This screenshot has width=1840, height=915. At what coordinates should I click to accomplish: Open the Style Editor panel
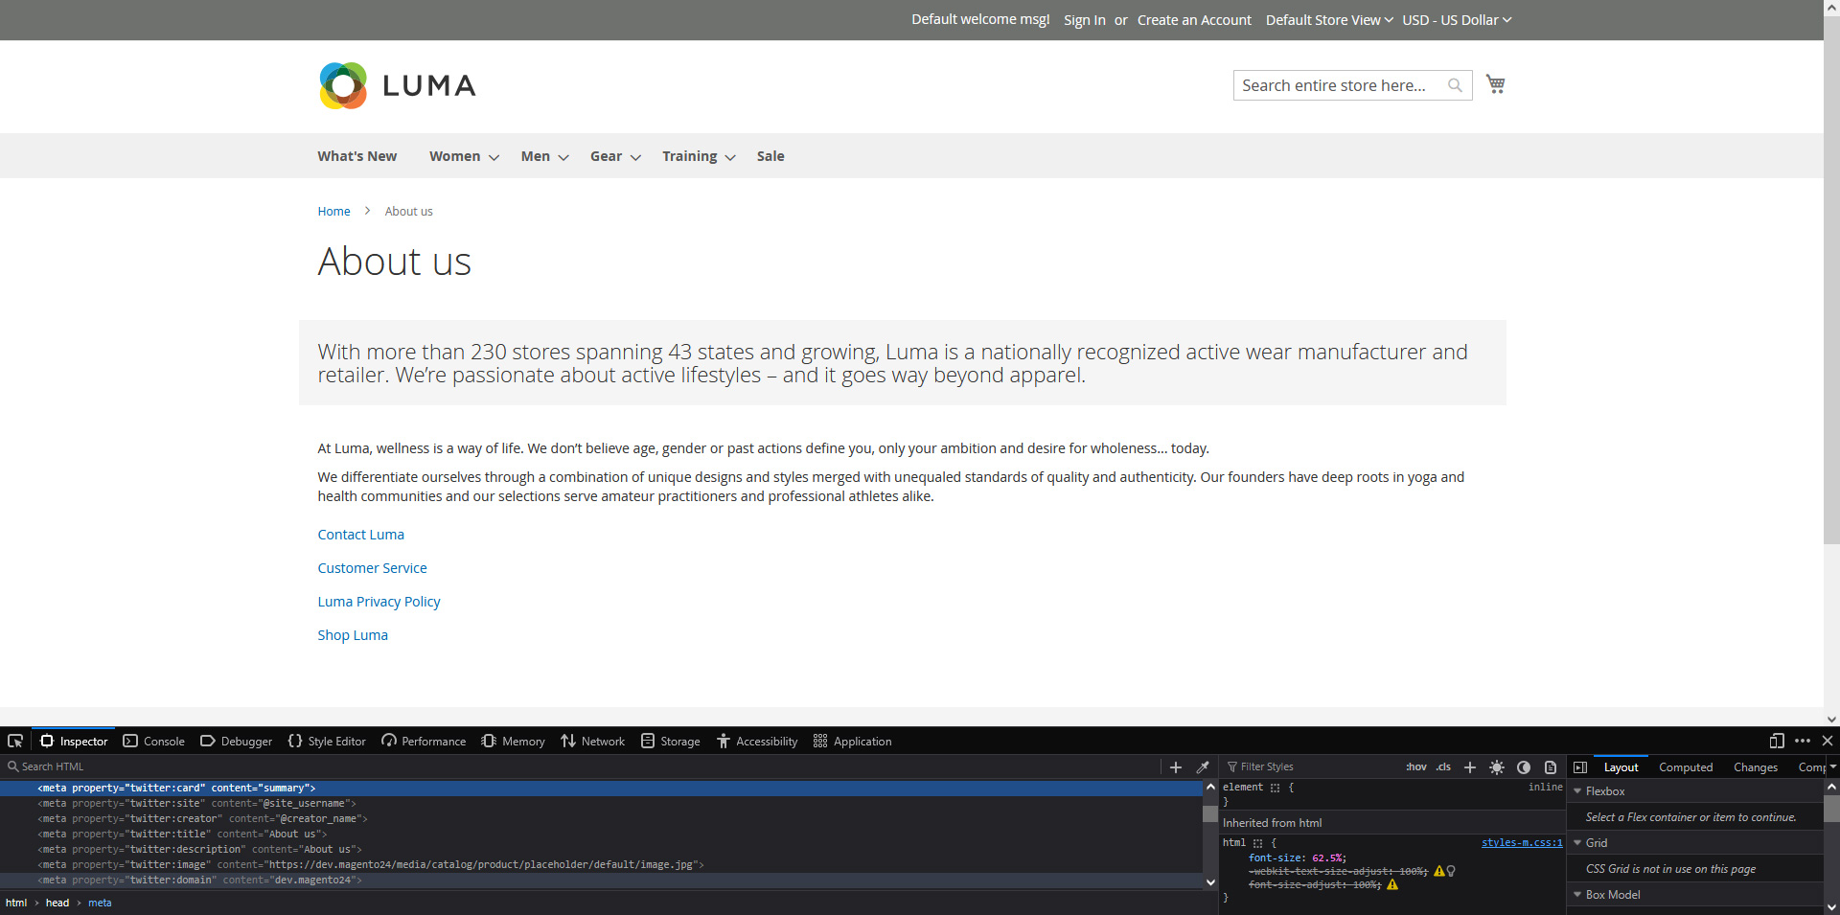(x=327, y=741)
